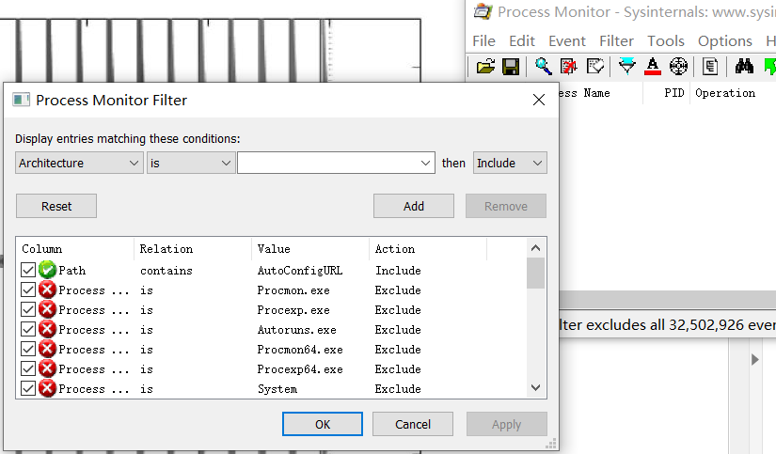
Task: Select the 'Autoruns.exe' value cell
Action: 297,330
